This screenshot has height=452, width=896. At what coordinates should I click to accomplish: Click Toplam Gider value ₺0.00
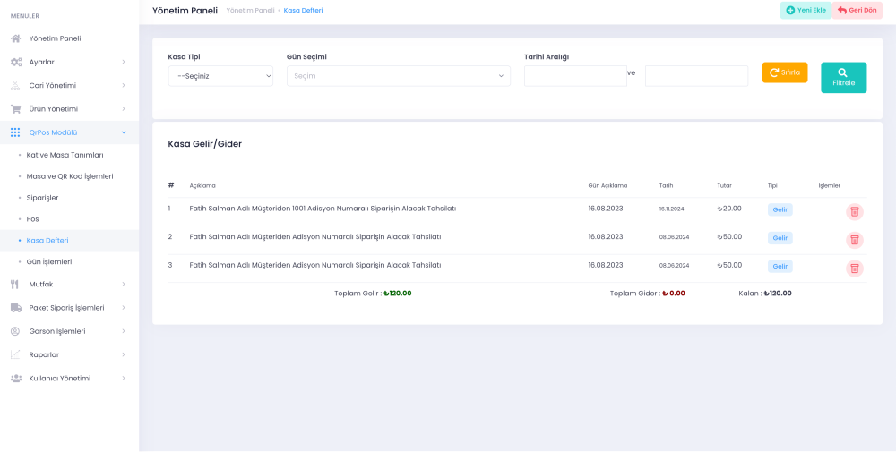pyautogui.click(x=674, y=294)
